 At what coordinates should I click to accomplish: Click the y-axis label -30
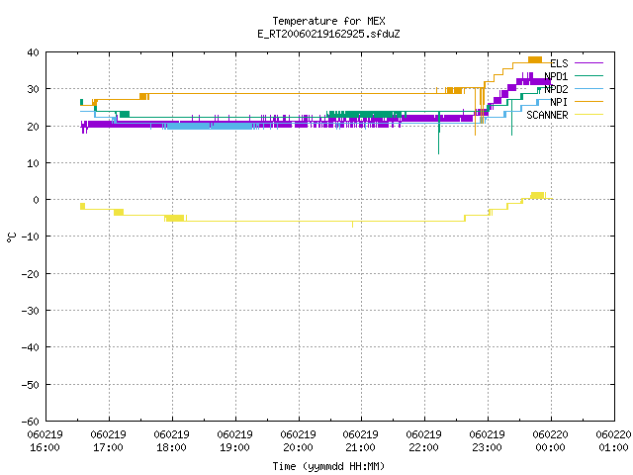tap(31, 311)
